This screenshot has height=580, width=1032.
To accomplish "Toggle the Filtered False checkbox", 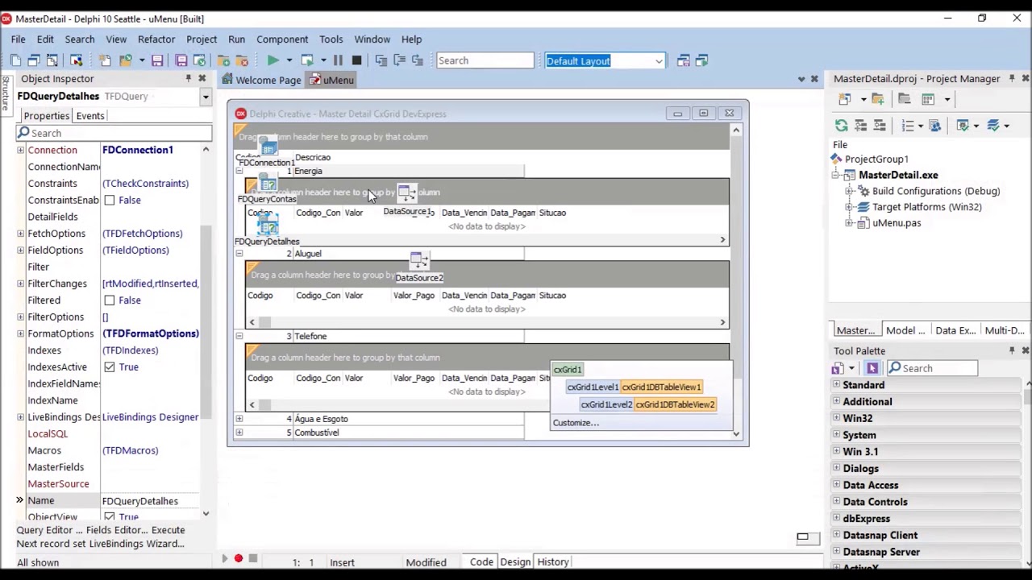I will coord(109,300).
